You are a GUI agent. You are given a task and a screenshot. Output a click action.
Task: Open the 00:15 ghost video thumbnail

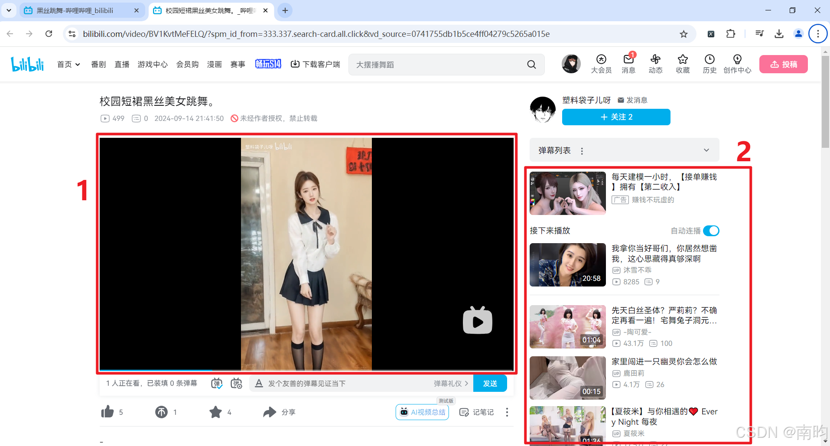click(x=567, y=378)
